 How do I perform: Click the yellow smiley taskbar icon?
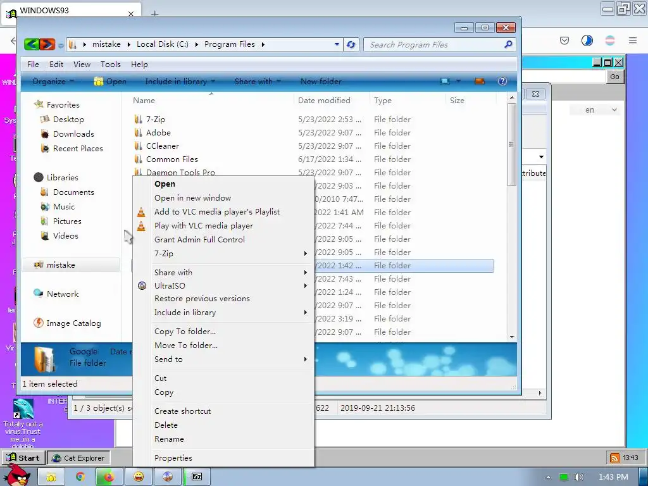tap(139, 477)
